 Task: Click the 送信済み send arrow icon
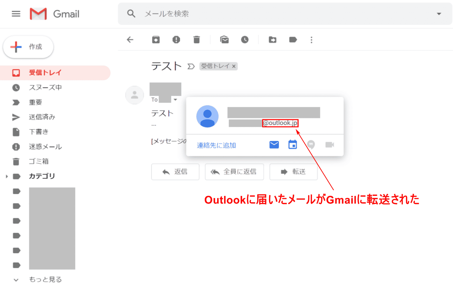click(16, 117)
